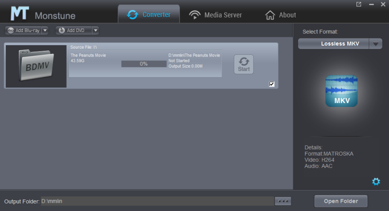389x211 pixels.
Task: Click the 0% conversion progress bar
Action: click(x=143, y=64)
